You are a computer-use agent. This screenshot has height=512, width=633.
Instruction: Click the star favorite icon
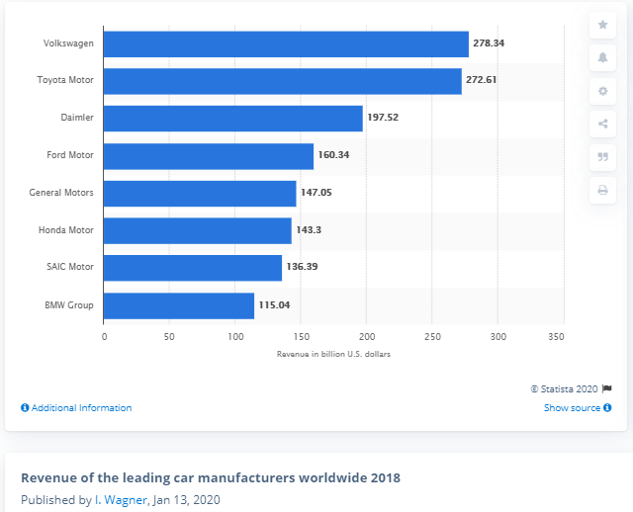tap(602, 25)
